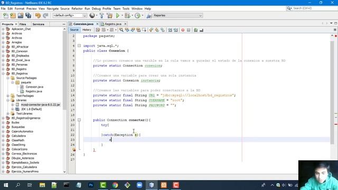Open File Explorer from the Windows taskbar
This screenshot has height=190, width=338.
tap(42, 185)
